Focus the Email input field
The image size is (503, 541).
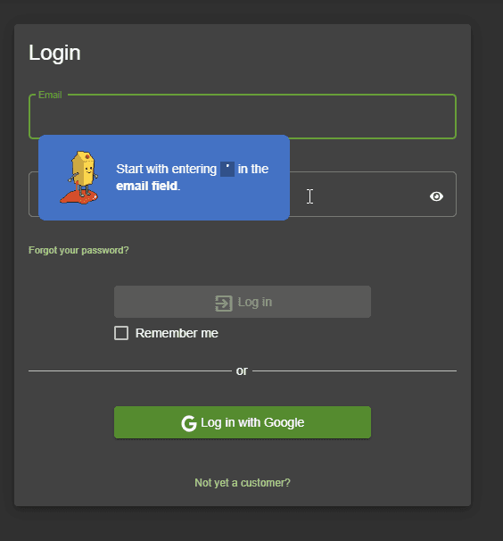click(x=243, y=117)
